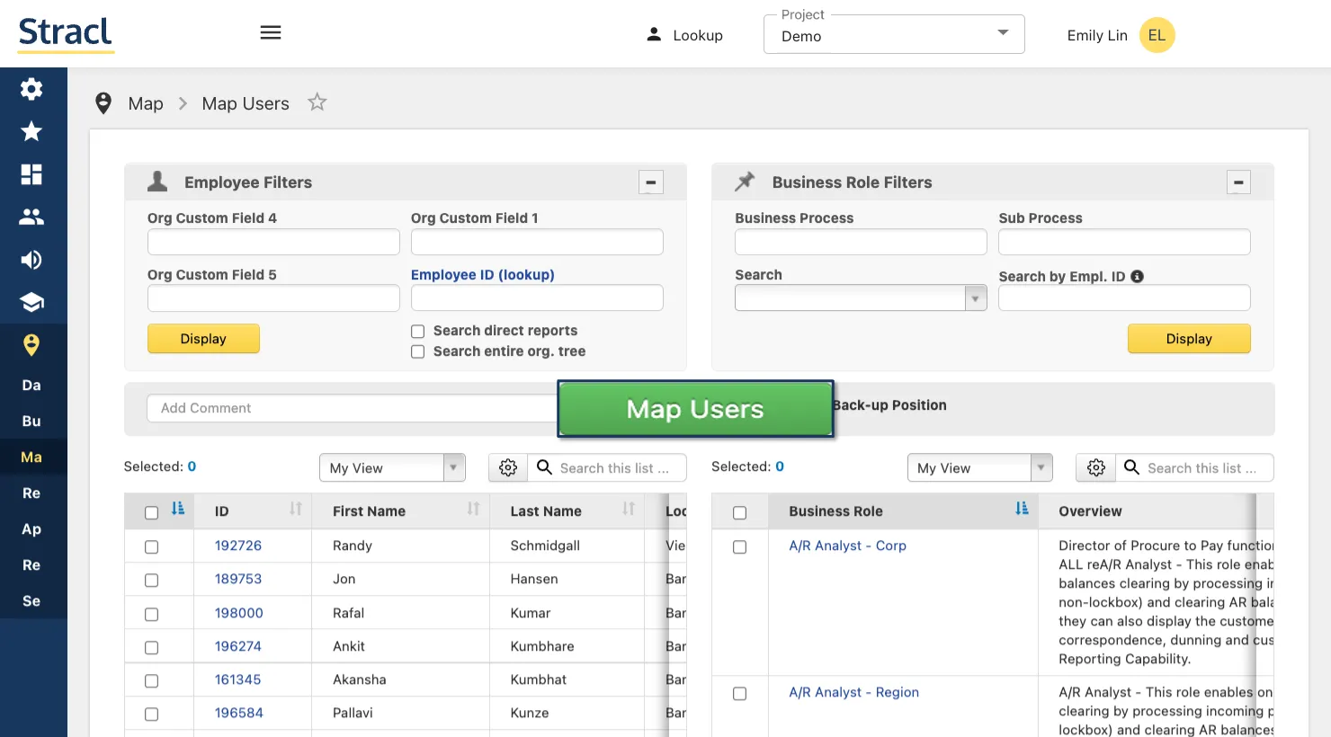This screenshot has width=1331, height=737.
Task: Open employee ID 192726 link
Action: [x=237, y=546]
